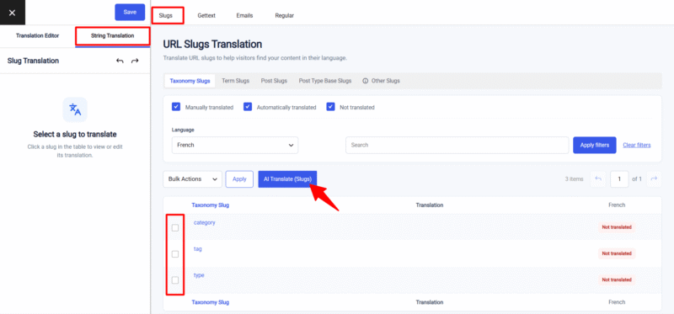
Task: Click the Select a slug to translate text
Action: point(75,134)
